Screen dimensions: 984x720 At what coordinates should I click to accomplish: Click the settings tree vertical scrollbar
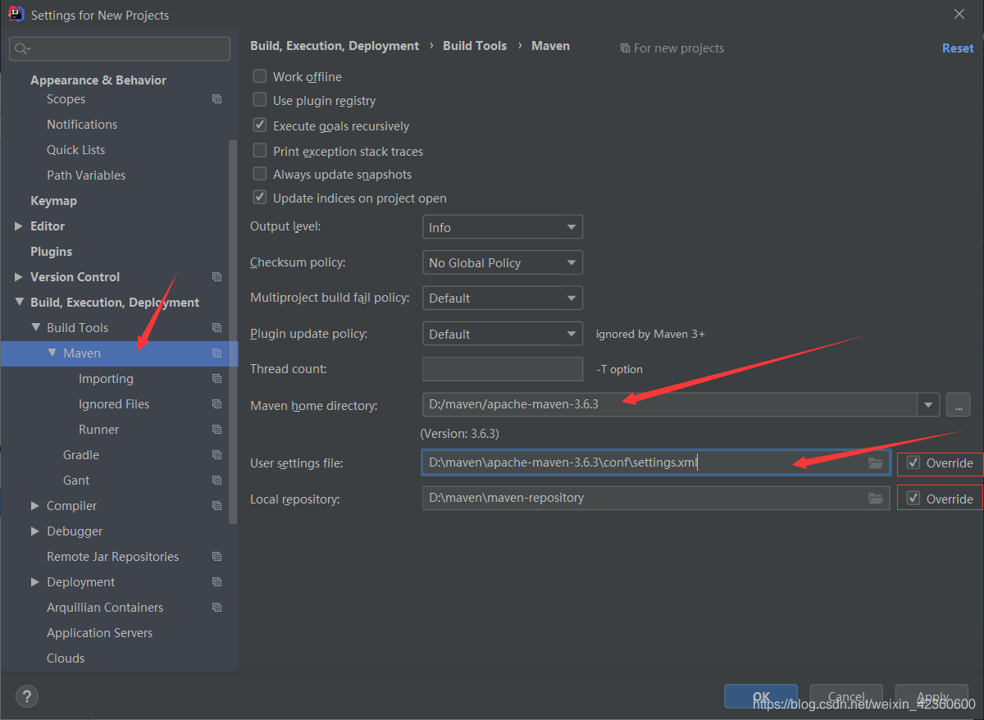pos(233,332)
